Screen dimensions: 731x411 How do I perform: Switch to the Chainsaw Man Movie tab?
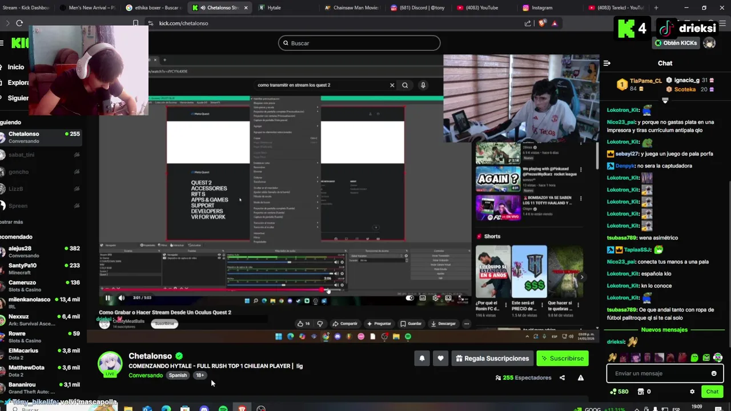point(351,8)
